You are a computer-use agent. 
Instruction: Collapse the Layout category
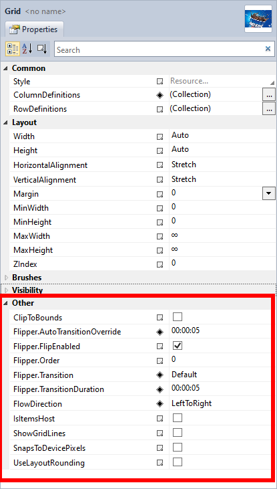point(6,122)
